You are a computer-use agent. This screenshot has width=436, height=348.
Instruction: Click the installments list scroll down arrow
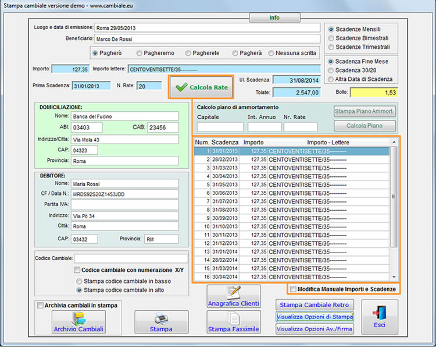click(394, 277)
